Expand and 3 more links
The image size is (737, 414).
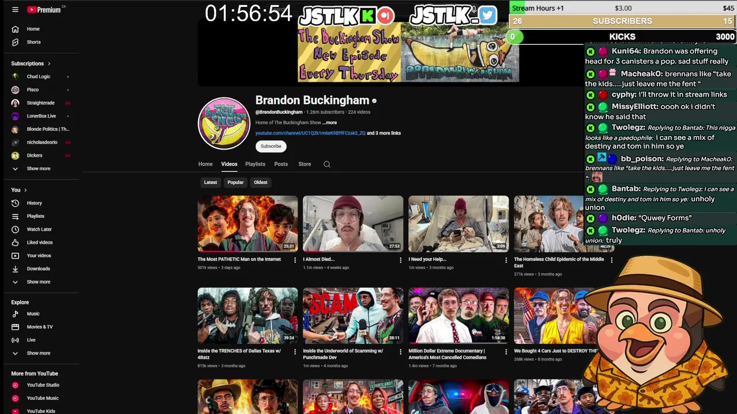click(x=383, y=133)
